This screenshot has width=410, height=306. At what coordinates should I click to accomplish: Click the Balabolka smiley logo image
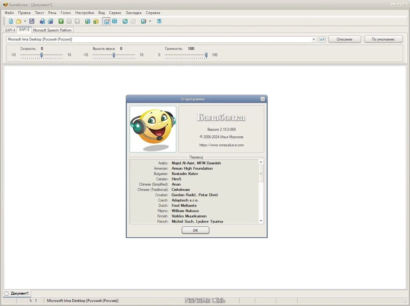click(153, 129)
